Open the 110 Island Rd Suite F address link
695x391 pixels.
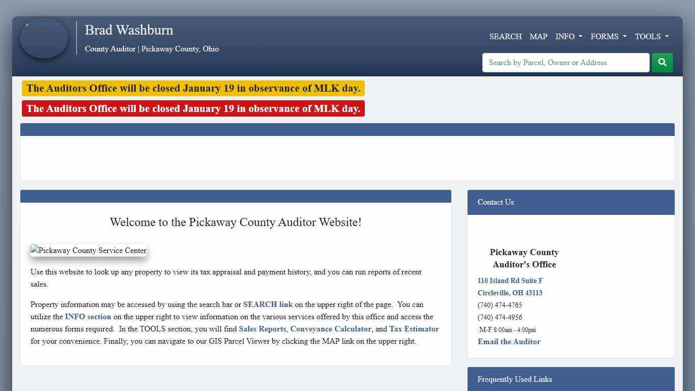coord(510,281)
